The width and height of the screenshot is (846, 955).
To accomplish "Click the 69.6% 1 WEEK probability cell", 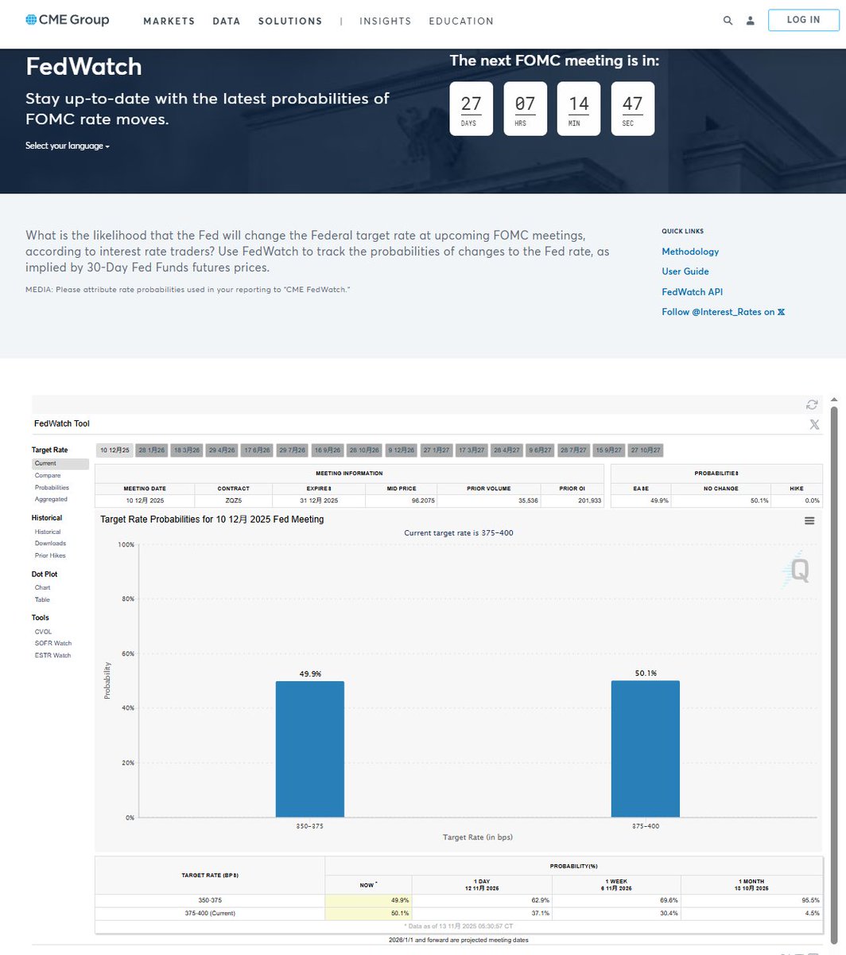I will point(616,900).
